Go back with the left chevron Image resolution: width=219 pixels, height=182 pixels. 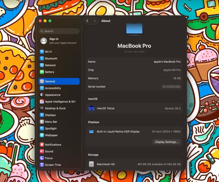pyautogui.click(x=87, y=21)
